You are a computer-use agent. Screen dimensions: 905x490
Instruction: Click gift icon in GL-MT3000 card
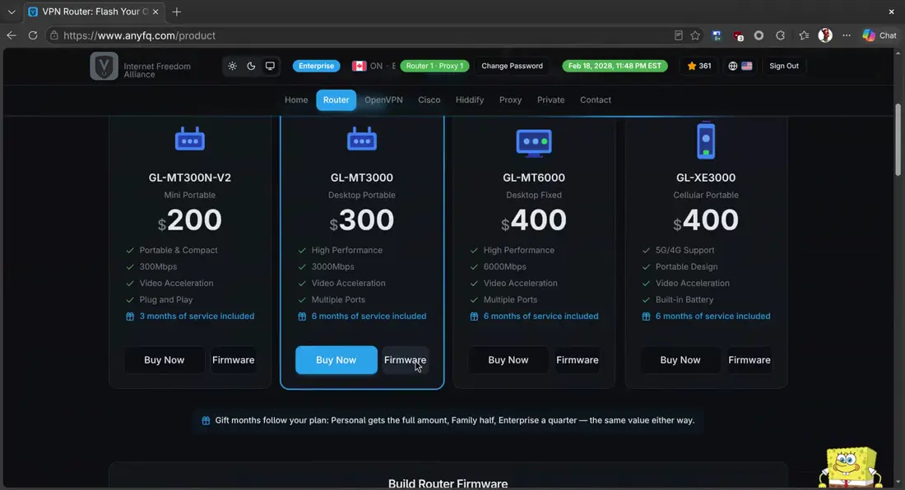302,317
